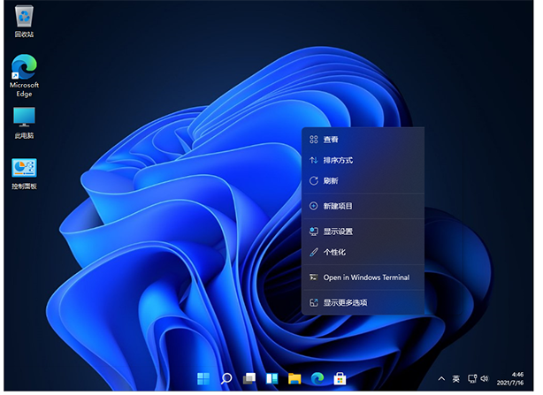543x395 pixels.
Task: Open the Widgets taskbar icon
Action: tap(272, 379)
